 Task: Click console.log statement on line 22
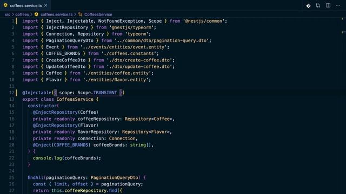click(67, 158)
